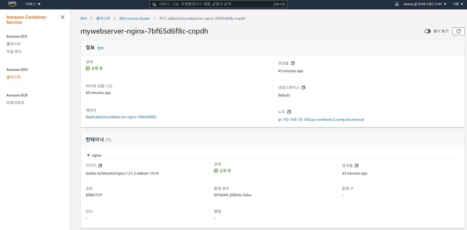Select pod name heading mywebserver-nginx-7bf65d6f8c-cnpdh
The height and width of the screenshot is (230, 467).
tap(144, 31)
